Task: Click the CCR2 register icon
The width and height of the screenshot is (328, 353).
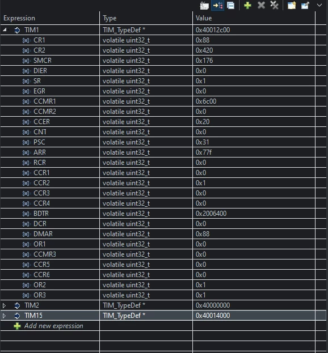Action: tap(27, 183)
